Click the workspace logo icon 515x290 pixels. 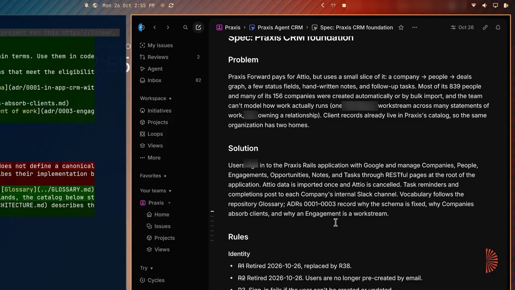tap(141, 27)
